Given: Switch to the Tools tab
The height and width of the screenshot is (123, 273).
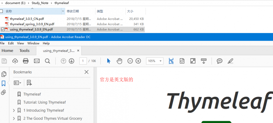Looking at the screenshot, I should point(24,51).
